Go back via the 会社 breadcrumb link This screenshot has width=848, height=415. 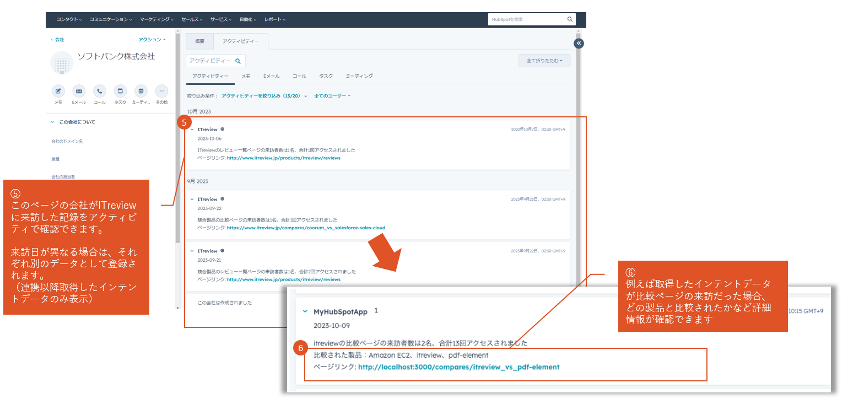coord(58,40)
